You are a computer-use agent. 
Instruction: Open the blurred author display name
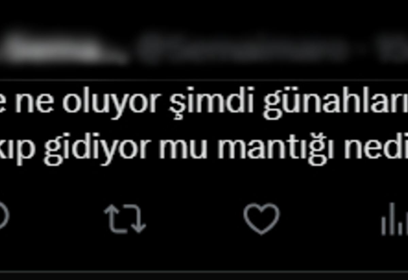coord(61,48)
